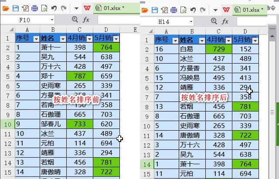
Task: Expand the name box dropdown showing F10
Action: pos(52,20)
